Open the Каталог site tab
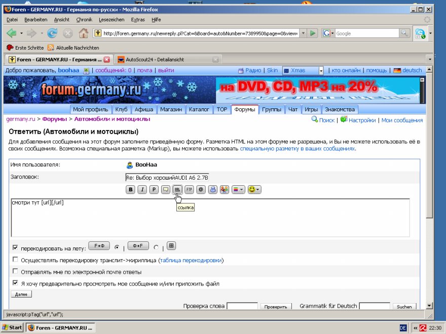 pyautogui.click(x=199, y=110)
